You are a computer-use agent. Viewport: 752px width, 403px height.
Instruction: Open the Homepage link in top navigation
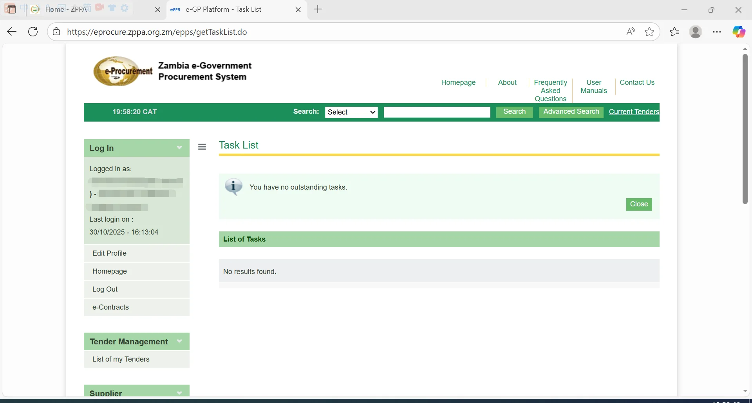[x=458, y=82]
